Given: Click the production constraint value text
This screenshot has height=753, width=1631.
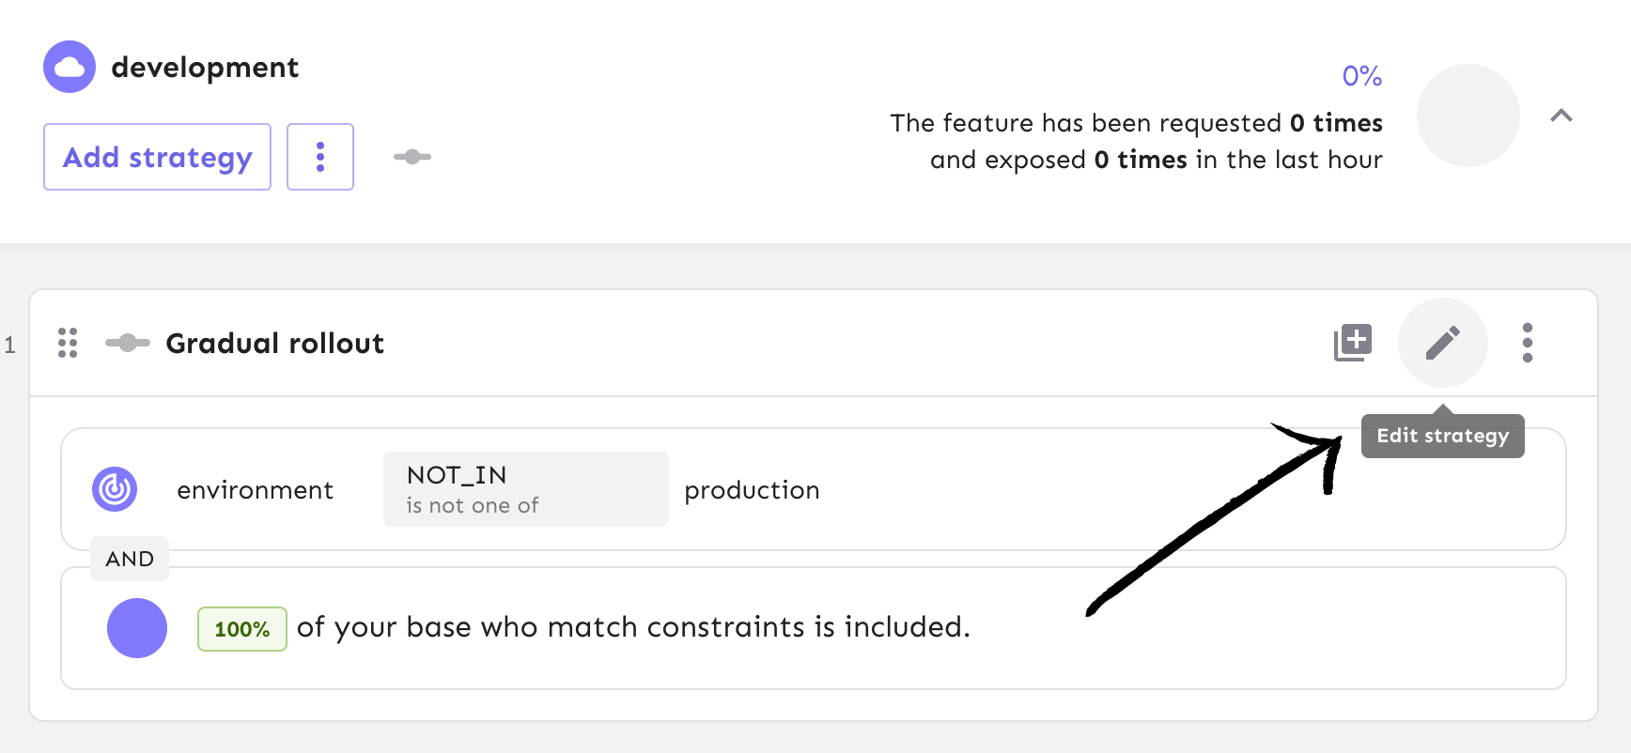Looking at the screenshot, I should [x=752, y=489].
